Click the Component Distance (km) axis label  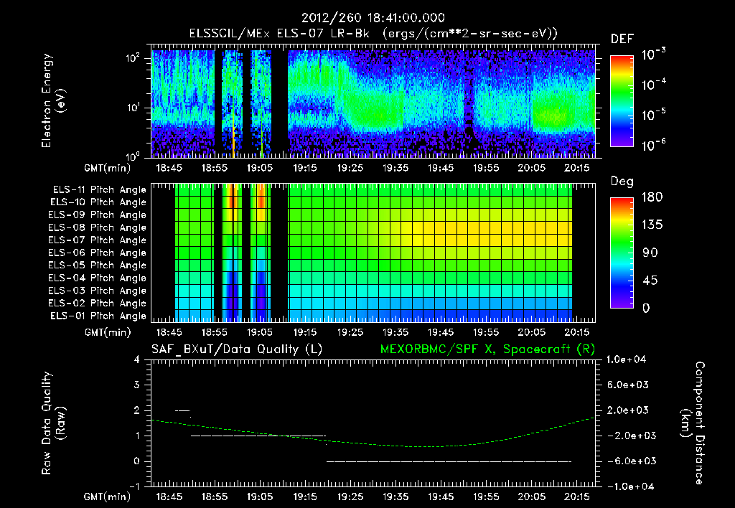[x=693, y=423]
